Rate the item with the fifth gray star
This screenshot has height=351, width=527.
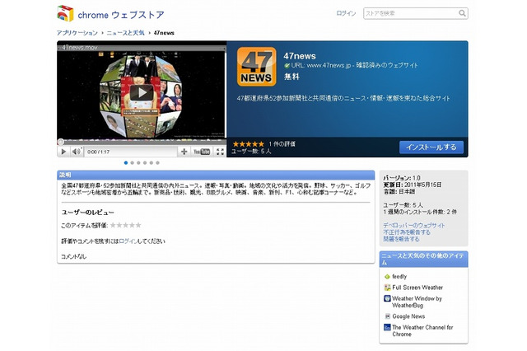138,225
